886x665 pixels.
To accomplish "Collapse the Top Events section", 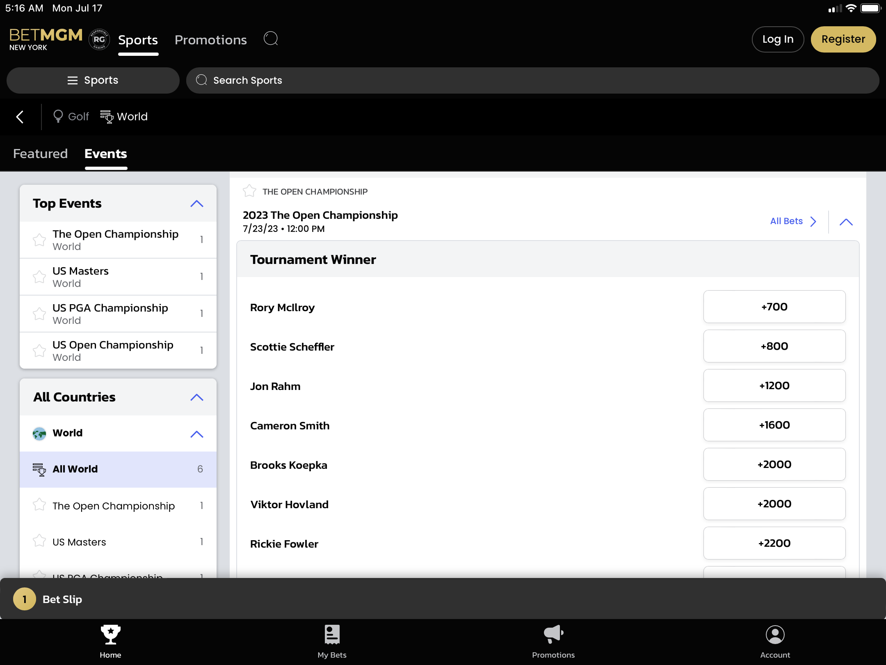I will [197, 204].
